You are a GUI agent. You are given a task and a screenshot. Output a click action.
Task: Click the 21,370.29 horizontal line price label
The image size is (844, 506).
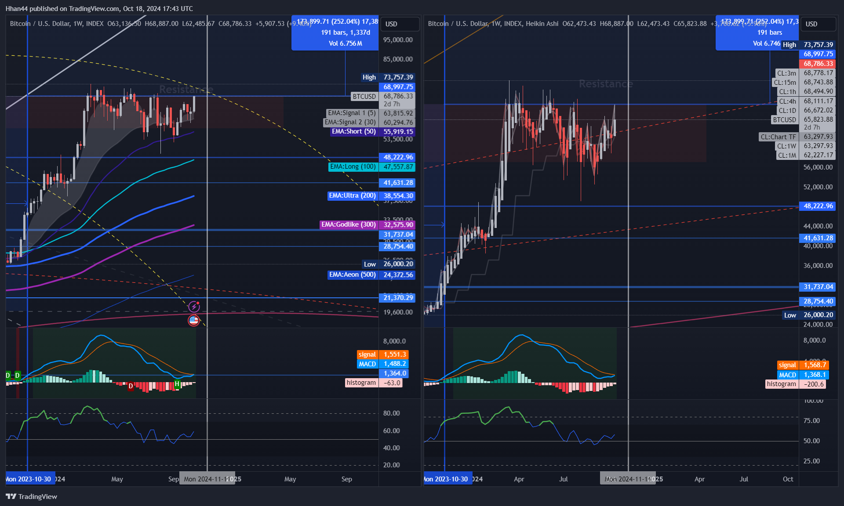click(x=397, y=298)
